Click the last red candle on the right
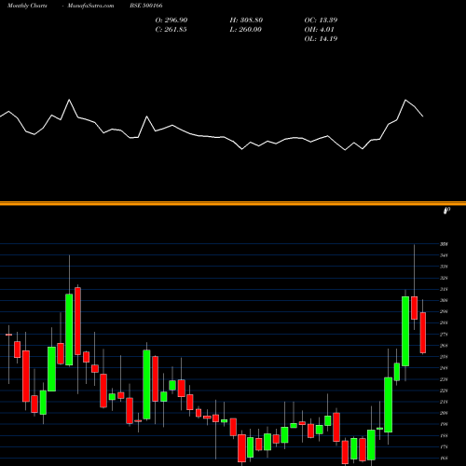 coord(423,333)
